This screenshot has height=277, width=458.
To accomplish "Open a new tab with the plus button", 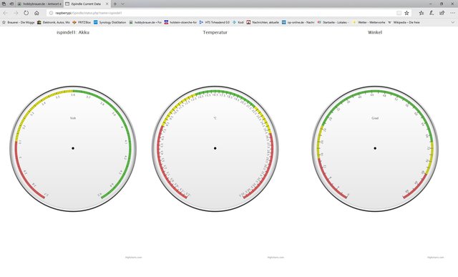I will [115, 4].
